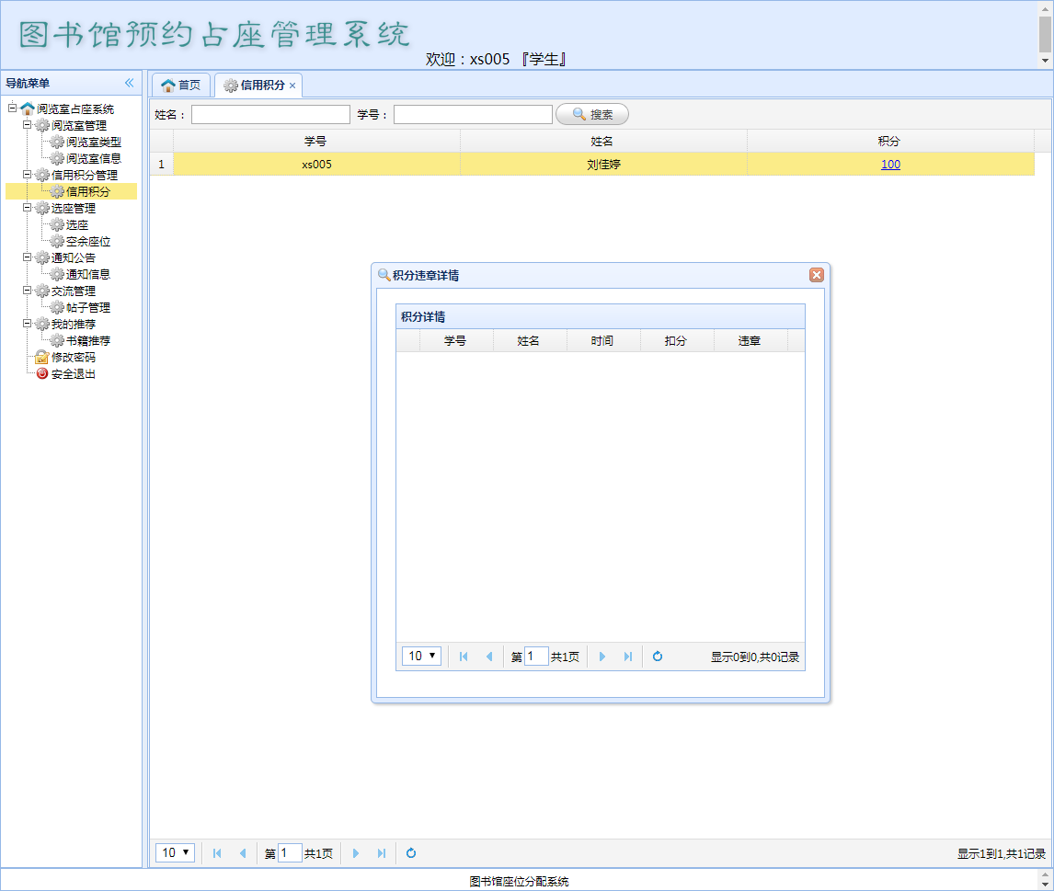The image size is (1054, 891).
Task: Click the magnifier icon in dialog title
Action: coord(384,275)
